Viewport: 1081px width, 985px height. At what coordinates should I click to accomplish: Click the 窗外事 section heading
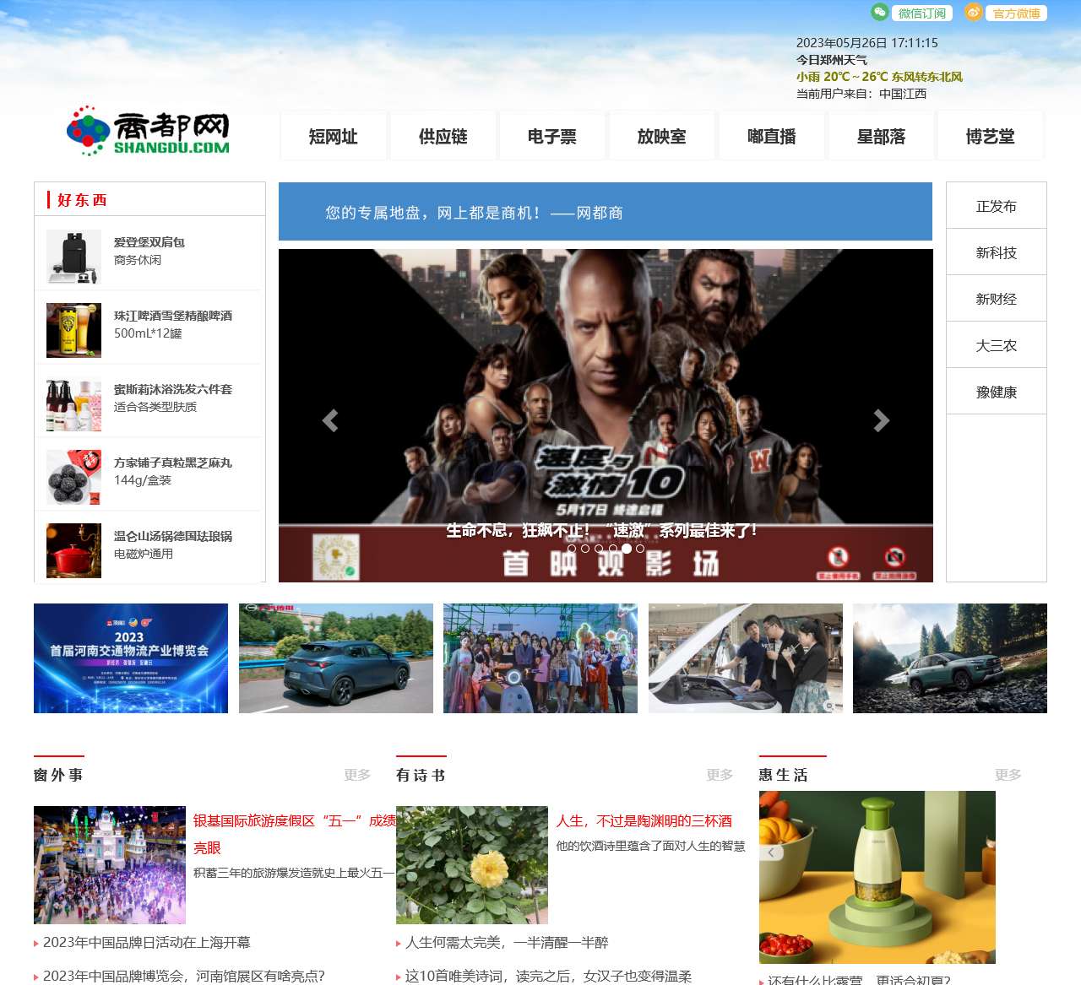click(x=58, y=775)
